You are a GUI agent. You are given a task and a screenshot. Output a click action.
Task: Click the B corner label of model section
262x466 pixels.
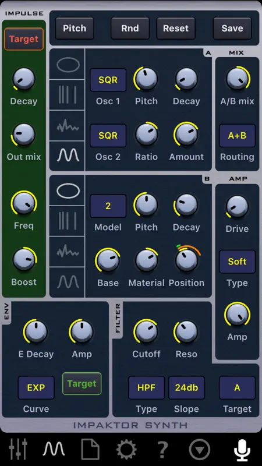[x=207, y=179]
